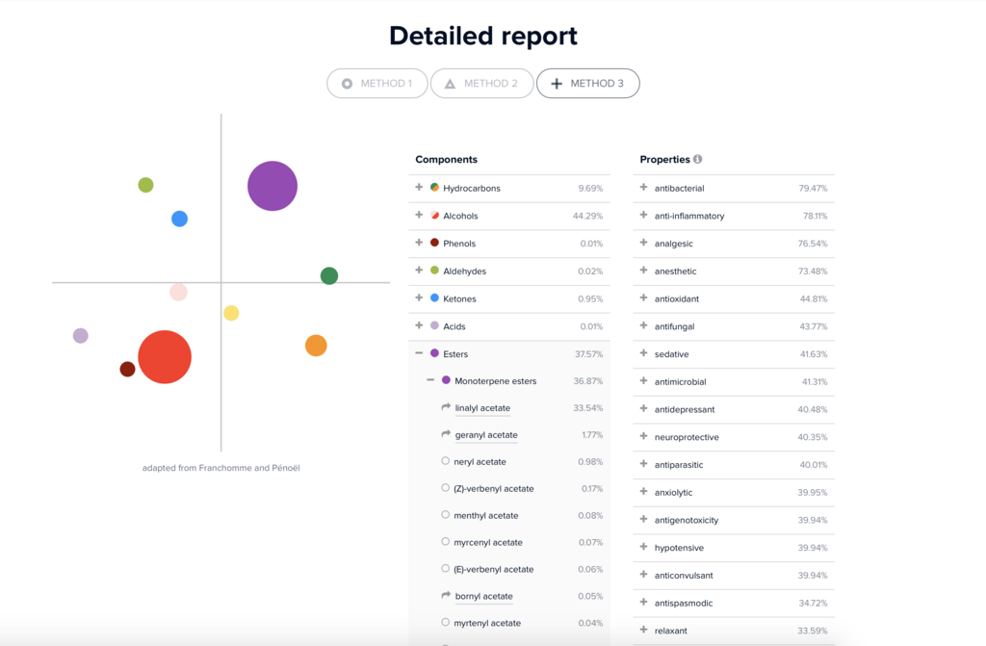
Task: Expand the Ketones component row
Action: pos(419,298)
